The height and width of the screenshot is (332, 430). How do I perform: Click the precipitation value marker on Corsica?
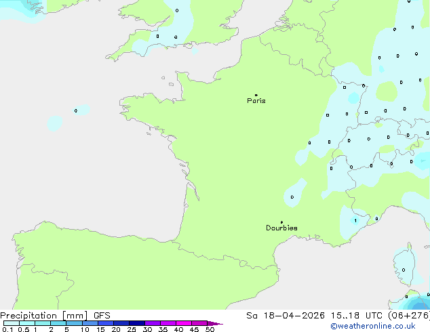tap(404, 270)
